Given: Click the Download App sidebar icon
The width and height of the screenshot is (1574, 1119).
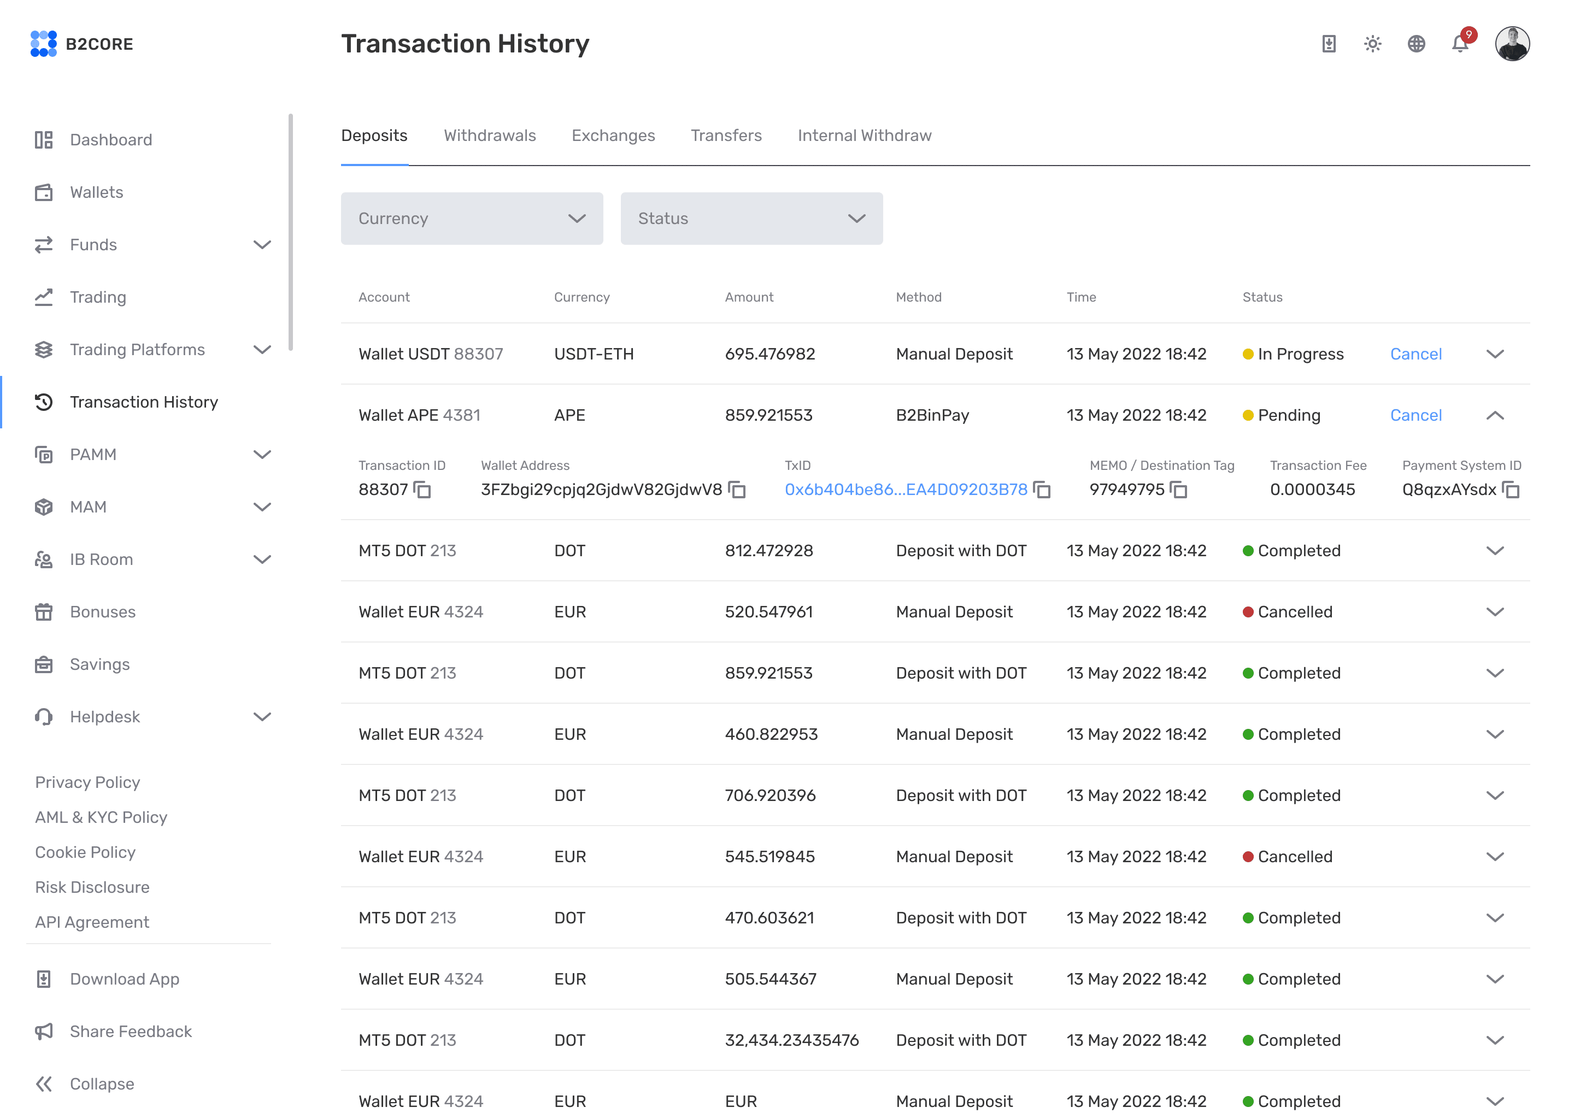Looking at the screenshot, I should coord(43,979).
